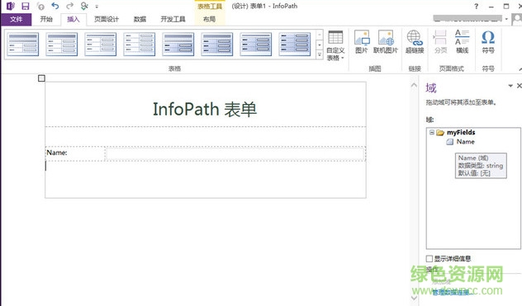522x306 pixels.
Task: Collapse the myFields tree node
Action: tap(432, 132)
